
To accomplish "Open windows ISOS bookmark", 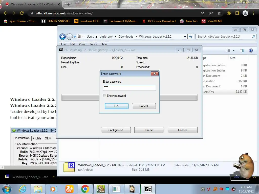I will point(87,21).
